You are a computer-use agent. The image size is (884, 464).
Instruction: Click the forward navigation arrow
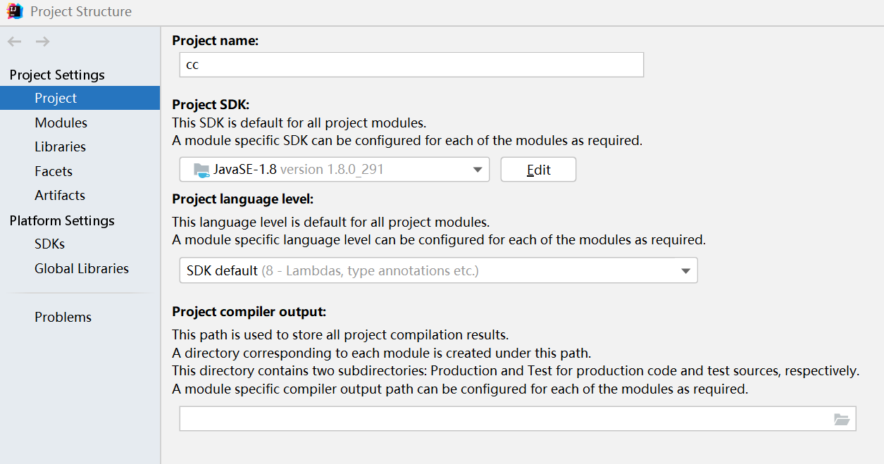point(42,41)
